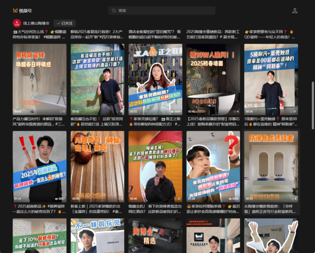315x253 pixels.
Task: Open the 用脱洞瓷砖 bathtub video thumbnail
Action: click(40, 79)
